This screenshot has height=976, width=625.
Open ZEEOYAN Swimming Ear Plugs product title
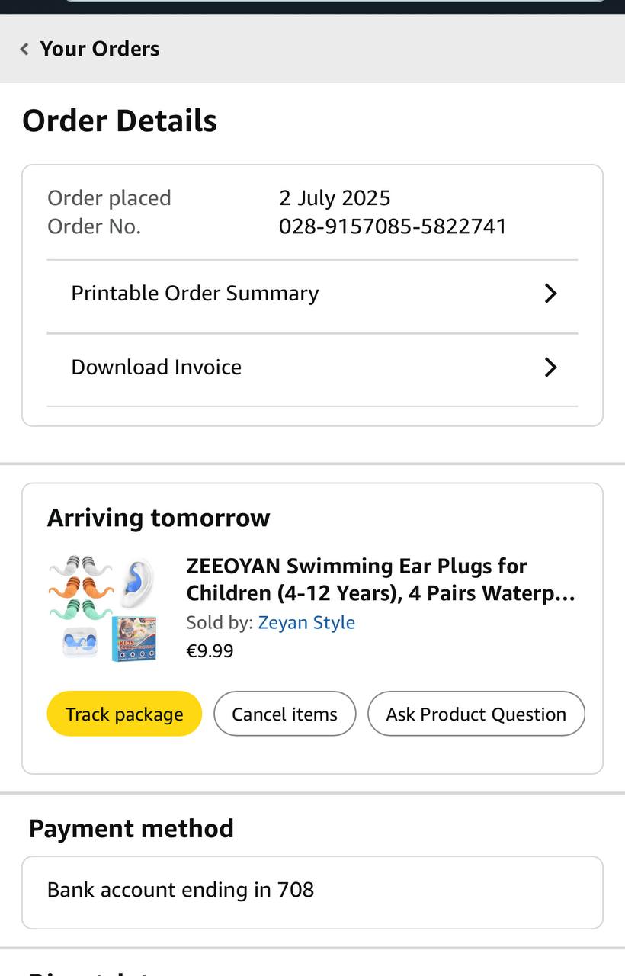[x=380, y=579]
